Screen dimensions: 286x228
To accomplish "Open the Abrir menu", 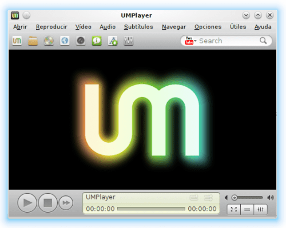I will point(20,27).
